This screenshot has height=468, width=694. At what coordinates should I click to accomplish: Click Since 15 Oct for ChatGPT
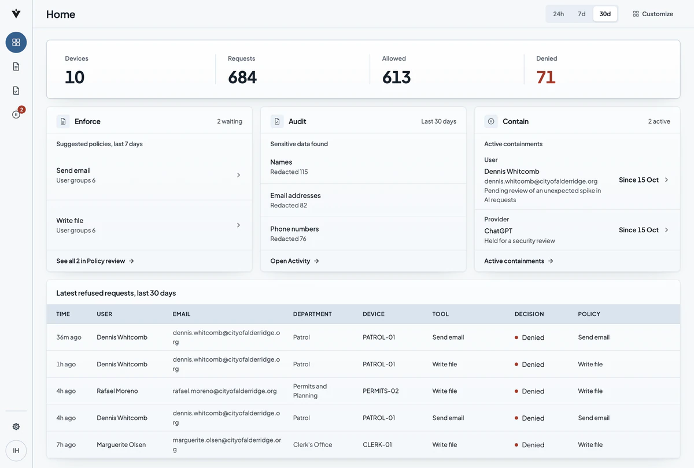click(x=638, y=230)
